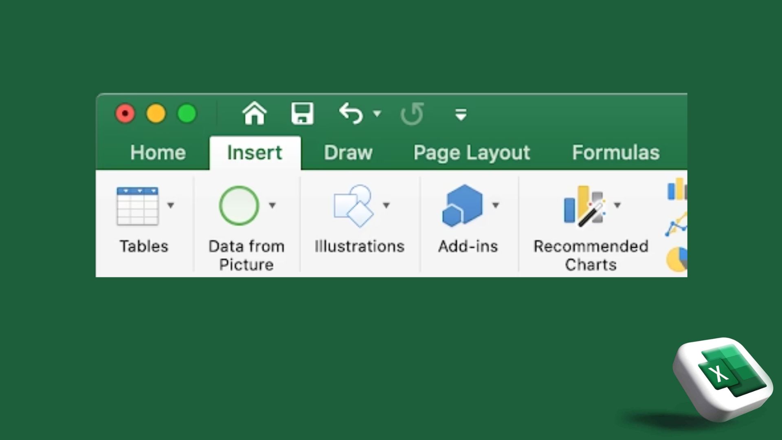Expand the Recommended Charts dropdown arrow

[617, 205]
